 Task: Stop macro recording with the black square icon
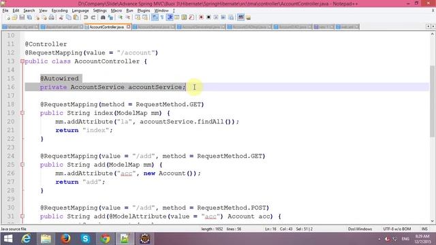click(x=208, y=17)
